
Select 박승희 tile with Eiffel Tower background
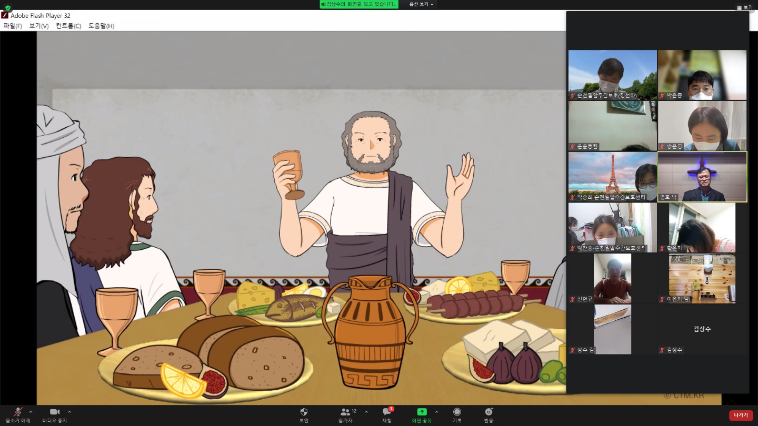(x=613, y=177)
